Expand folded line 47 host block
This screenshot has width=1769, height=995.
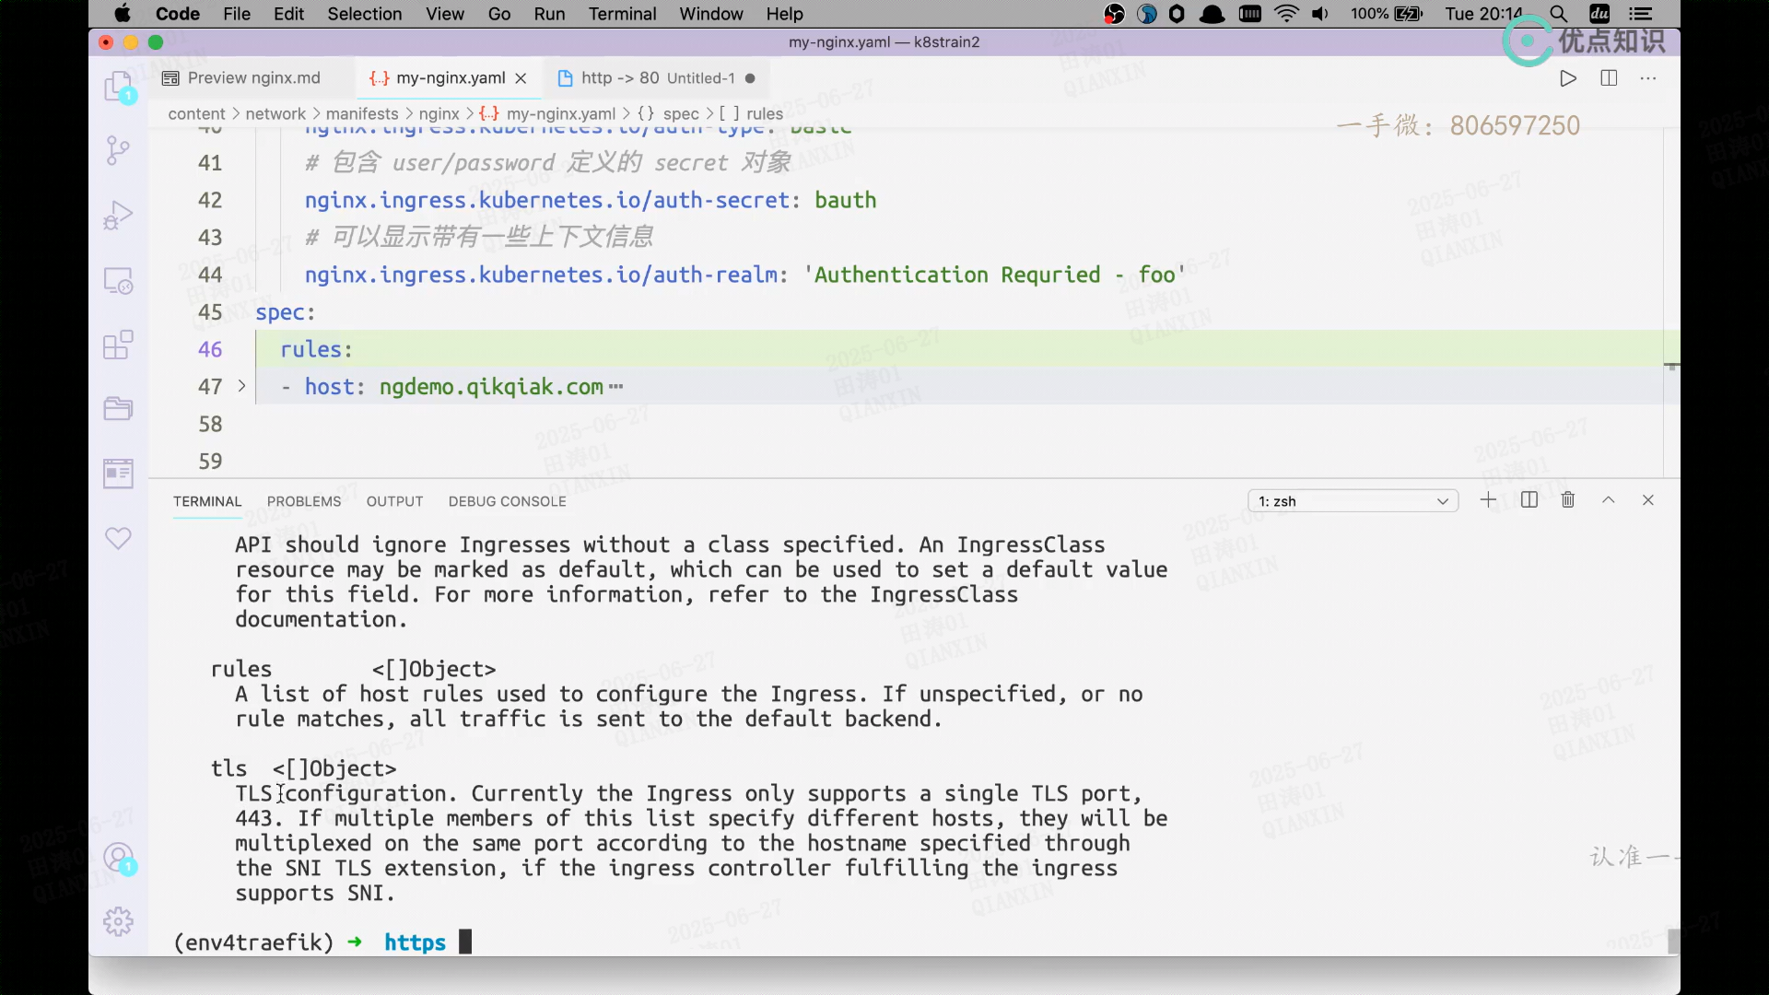pyautogui.click(x=241, y=386)
